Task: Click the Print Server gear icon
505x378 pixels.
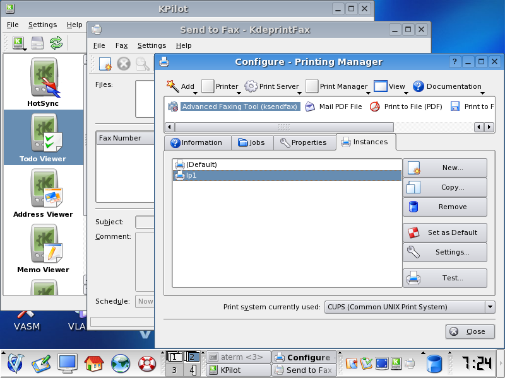Action: pos(251,86)
